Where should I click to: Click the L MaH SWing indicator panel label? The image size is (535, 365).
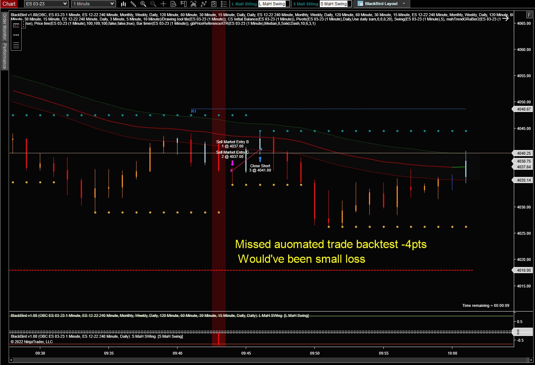[160, 315]
